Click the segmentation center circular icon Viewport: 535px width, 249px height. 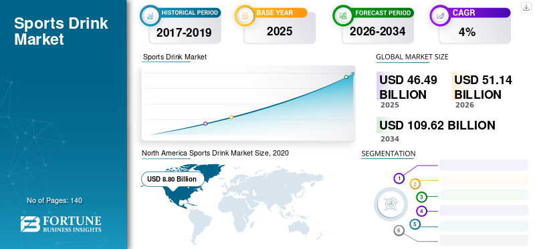coord(391,204)
